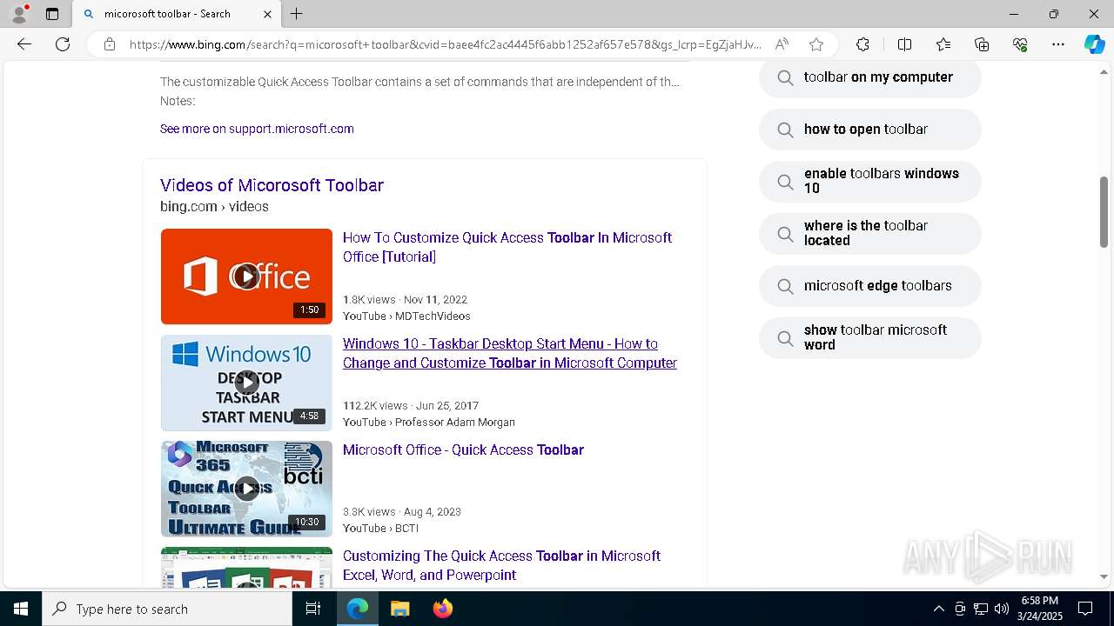
Task: Open the Collections icon
Action: tap(982, 44)
